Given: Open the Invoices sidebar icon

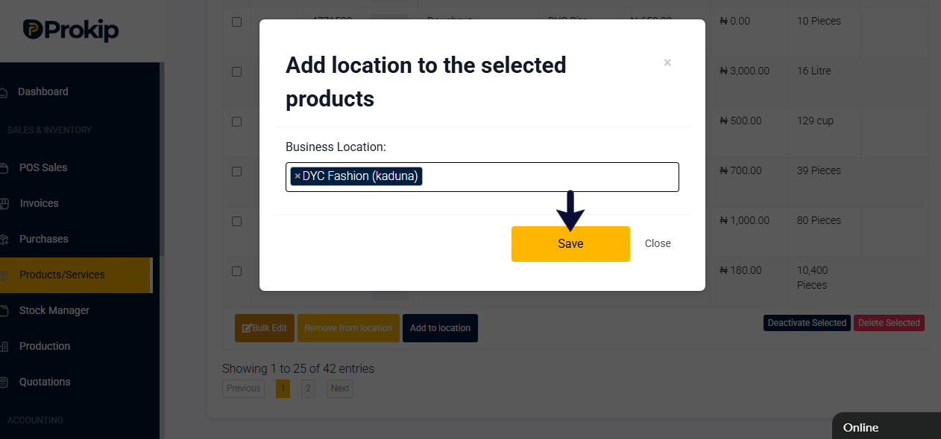Looking at the screenshot, I should [4, 204].
